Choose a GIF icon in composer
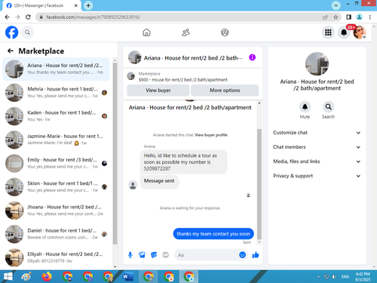377x283 pixels. coord(165,255)
